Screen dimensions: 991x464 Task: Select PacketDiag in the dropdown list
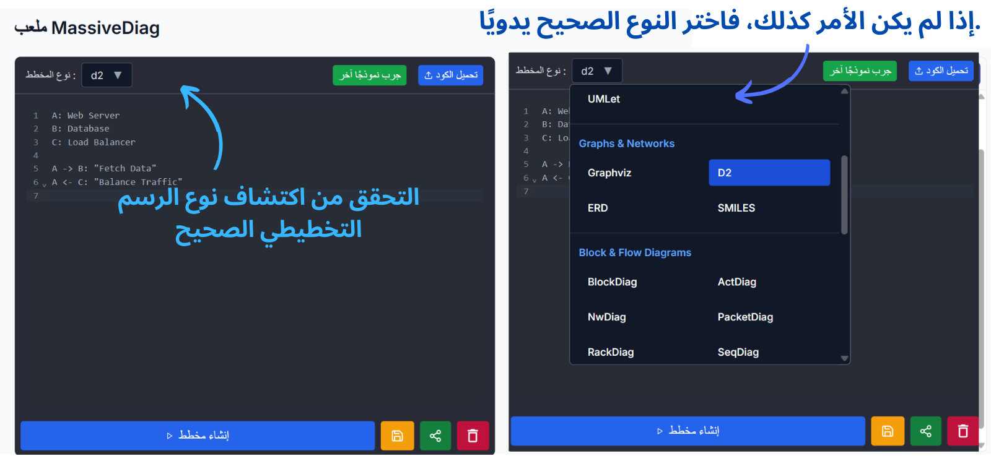tap(745, 317)
